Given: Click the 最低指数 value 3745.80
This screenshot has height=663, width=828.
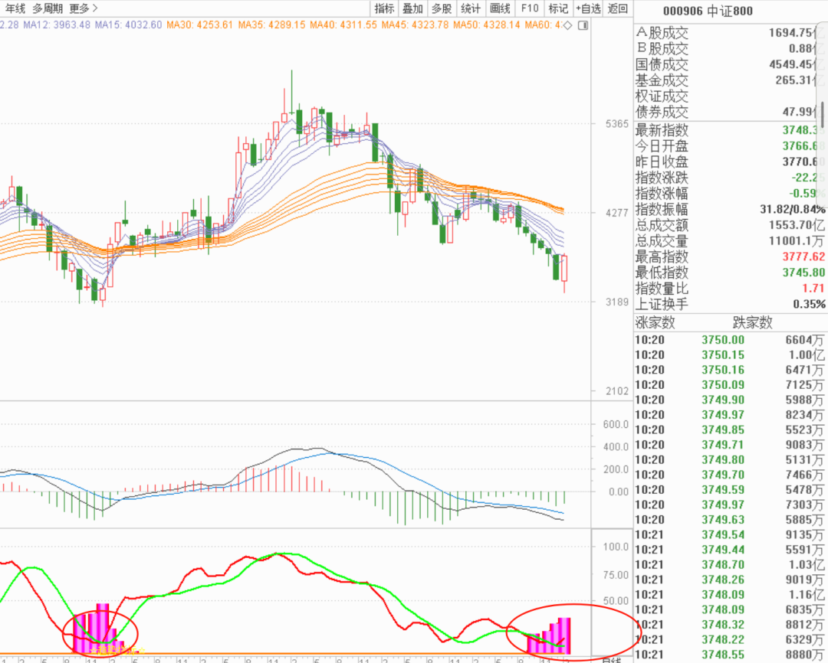Looking at the screenshot, I should point(803,272).
